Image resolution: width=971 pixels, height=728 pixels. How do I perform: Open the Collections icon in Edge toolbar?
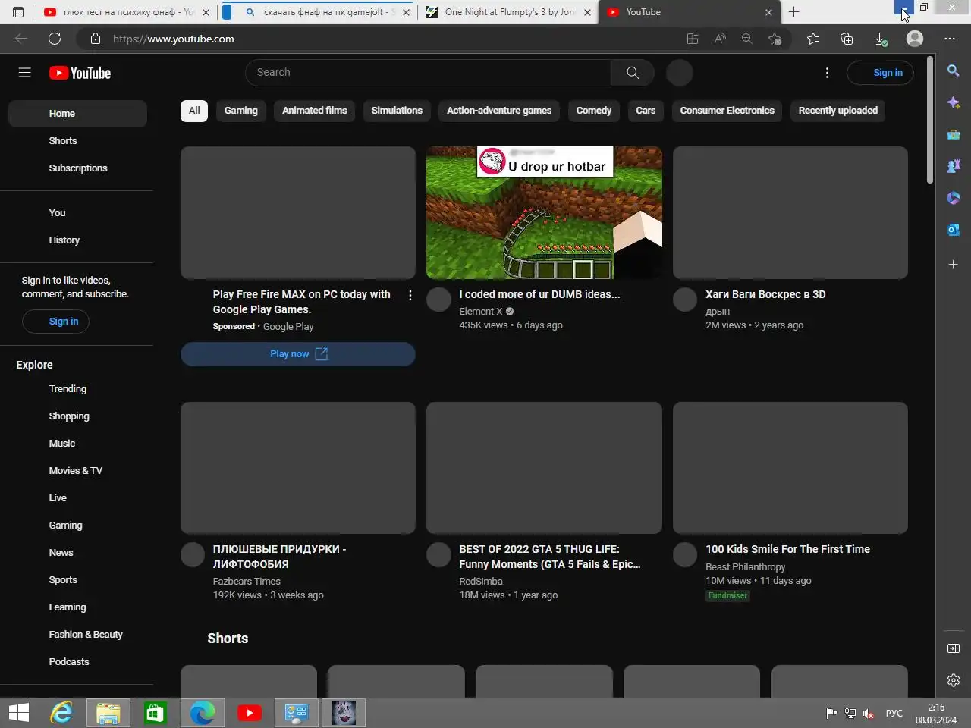tap(847, 39)
